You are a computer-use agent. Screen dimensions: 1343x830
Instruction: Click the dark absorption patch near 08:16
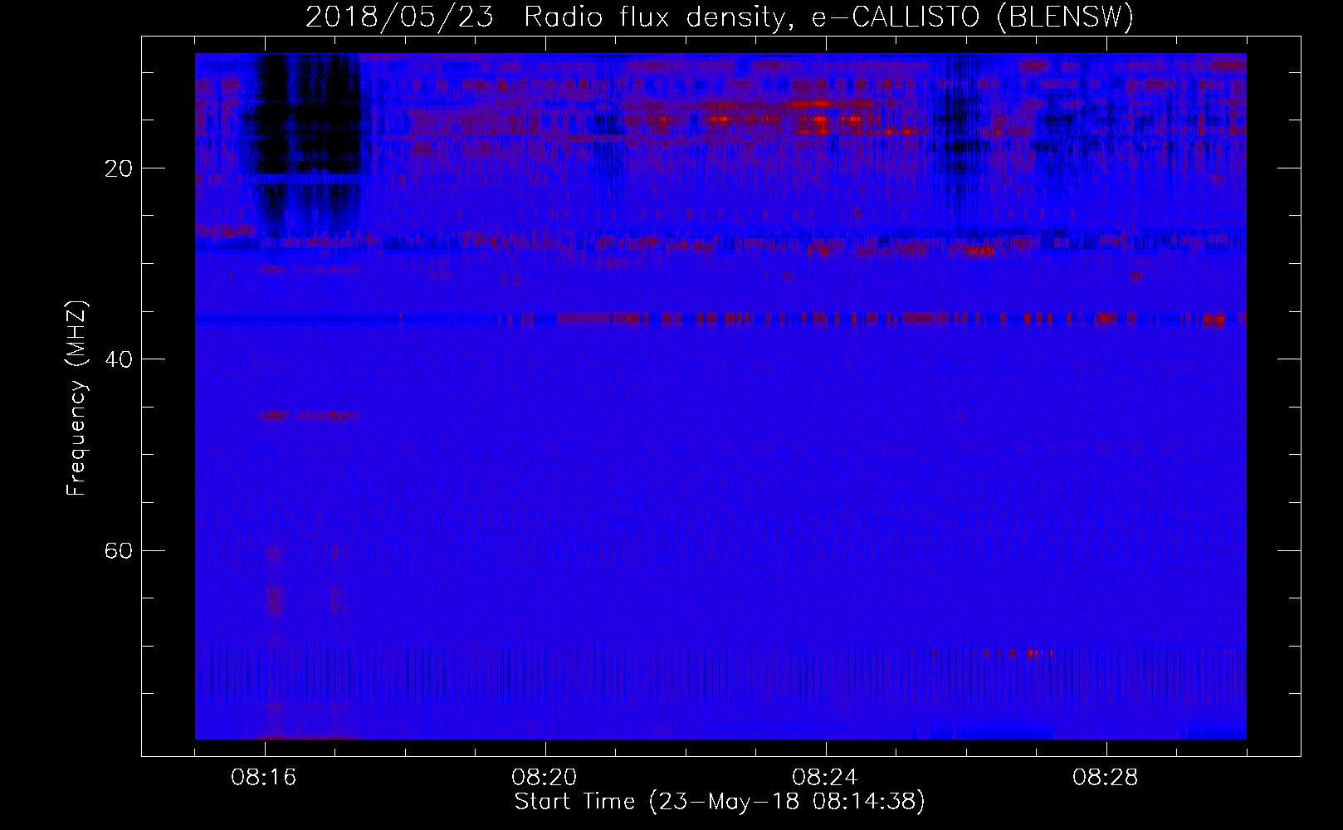click(x=309, y=137)
